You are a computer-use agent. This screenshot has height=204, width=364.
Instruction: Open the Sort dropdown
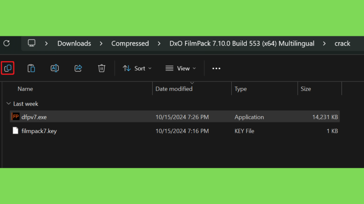[x=137, y=68]
